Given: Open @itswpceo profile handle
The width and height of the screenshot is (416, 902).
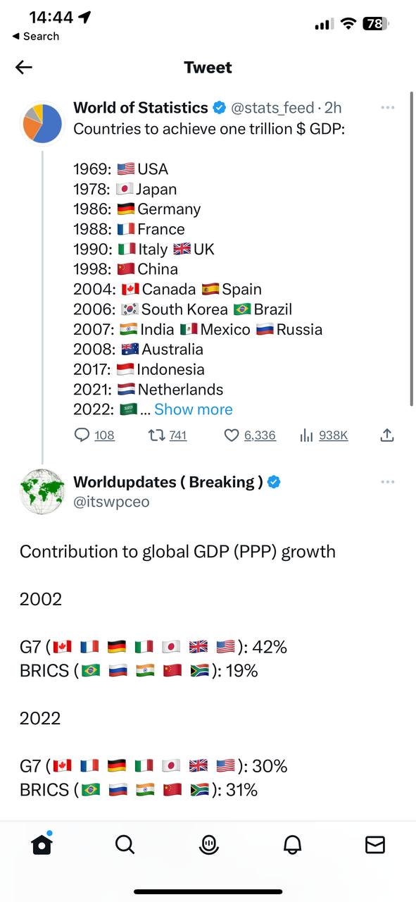Looking at the screenshot, I should 111,502.
